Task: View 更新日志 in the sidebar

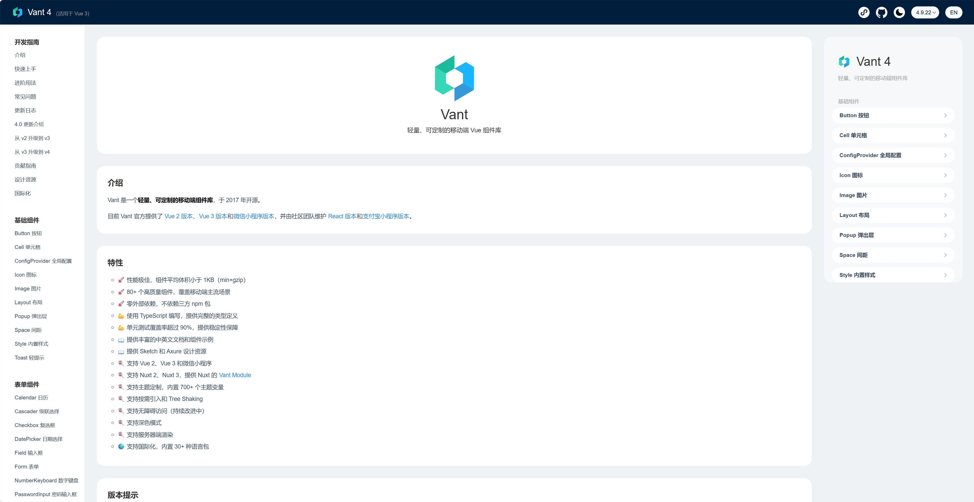Action: [x=25, y=110]
